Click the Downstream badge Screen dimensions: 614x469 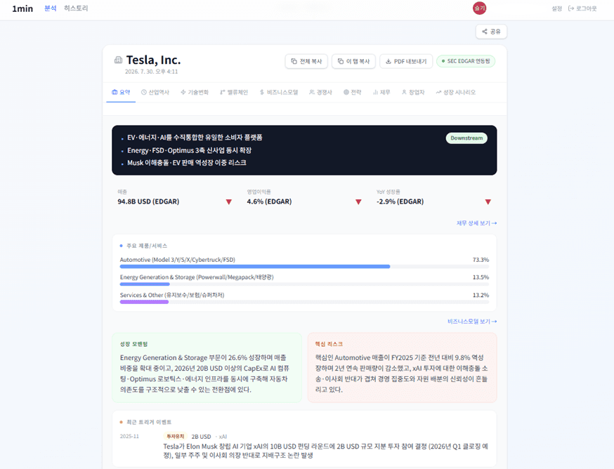(466, 138)
